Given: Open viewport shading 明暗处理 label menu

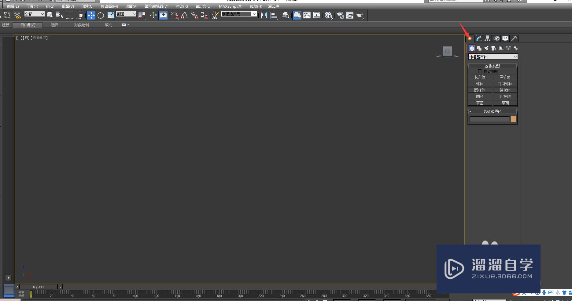Looking at the screenshot, I should tap(39, 38).
